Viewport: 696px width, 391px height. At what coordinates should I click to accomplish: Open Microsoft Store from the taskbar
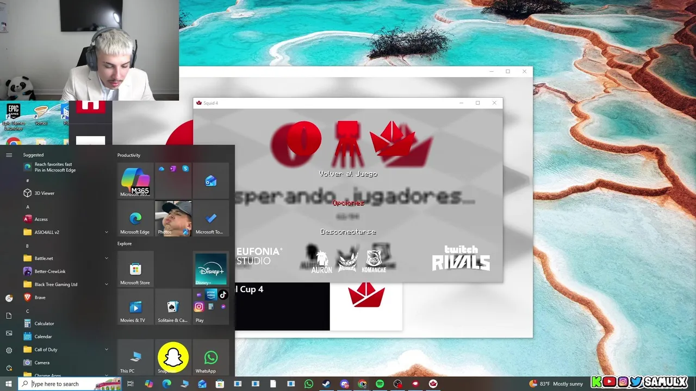pos(220,384)
